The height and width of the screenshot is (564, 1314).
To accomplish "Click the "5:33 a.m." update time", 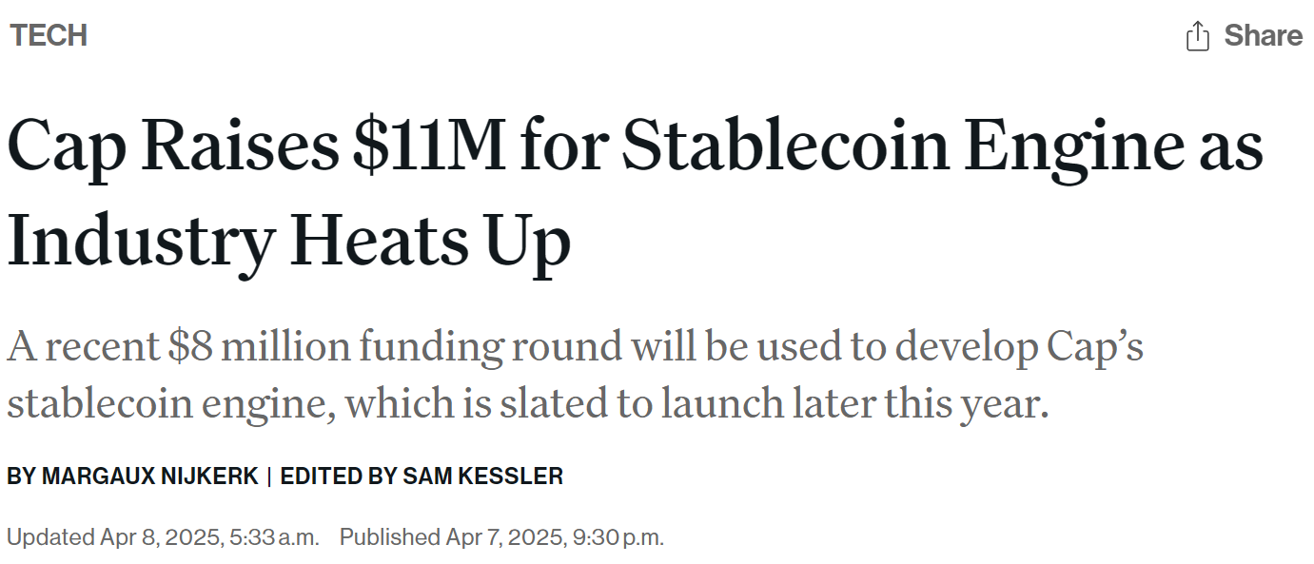I will click(x=274, y=537).
